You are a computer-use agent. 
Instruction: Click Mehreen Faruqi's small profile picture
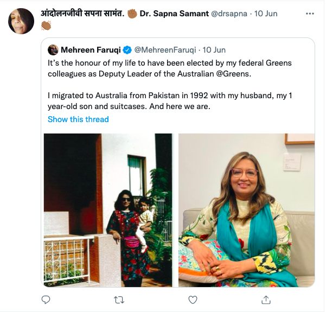click(x=53, y=50)
